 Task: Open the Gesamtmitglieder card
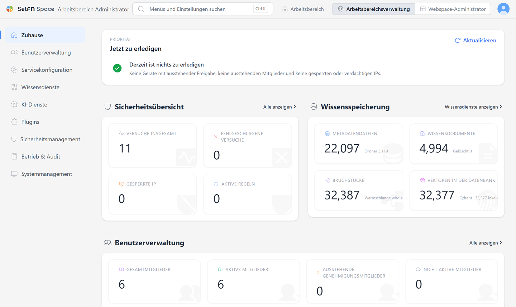pos(155,282)
